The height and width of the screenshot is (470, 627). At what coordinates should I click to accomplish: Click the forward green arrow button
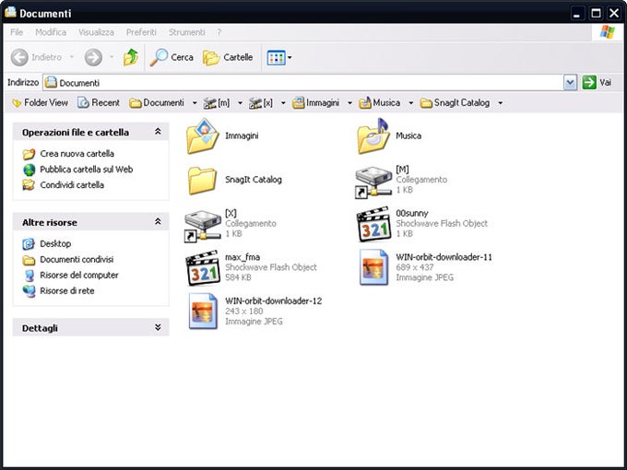pos(93,57)
